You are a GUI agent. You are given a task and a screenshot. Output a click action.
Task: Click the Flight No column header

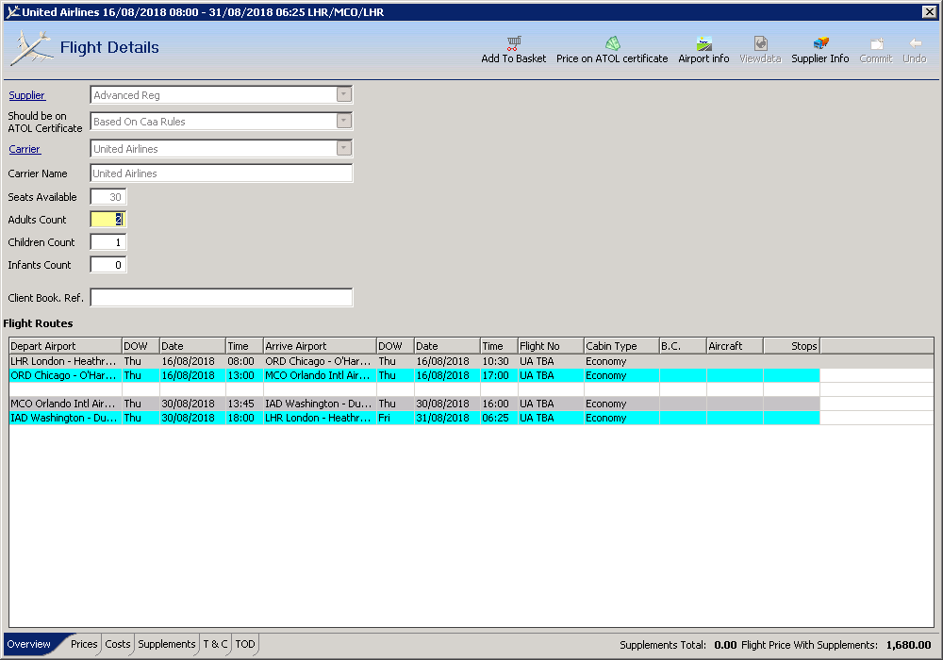click(551, 346)
